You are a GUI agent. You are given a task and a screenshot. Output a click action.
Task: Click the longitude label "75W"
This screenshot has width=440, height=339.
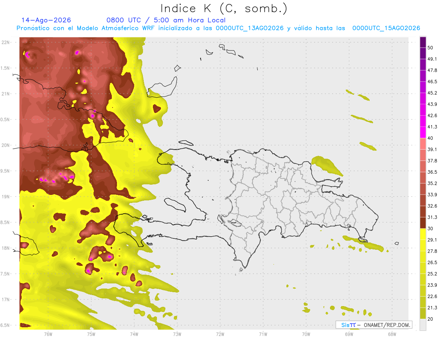point(91,334)
